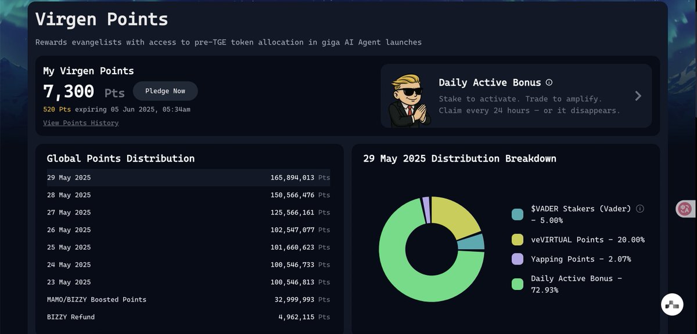Image resolution: width=697 pixels, height=334 pixels.
Task: Select the 23 May 2025 distribution row
Action: coord(189,282)
